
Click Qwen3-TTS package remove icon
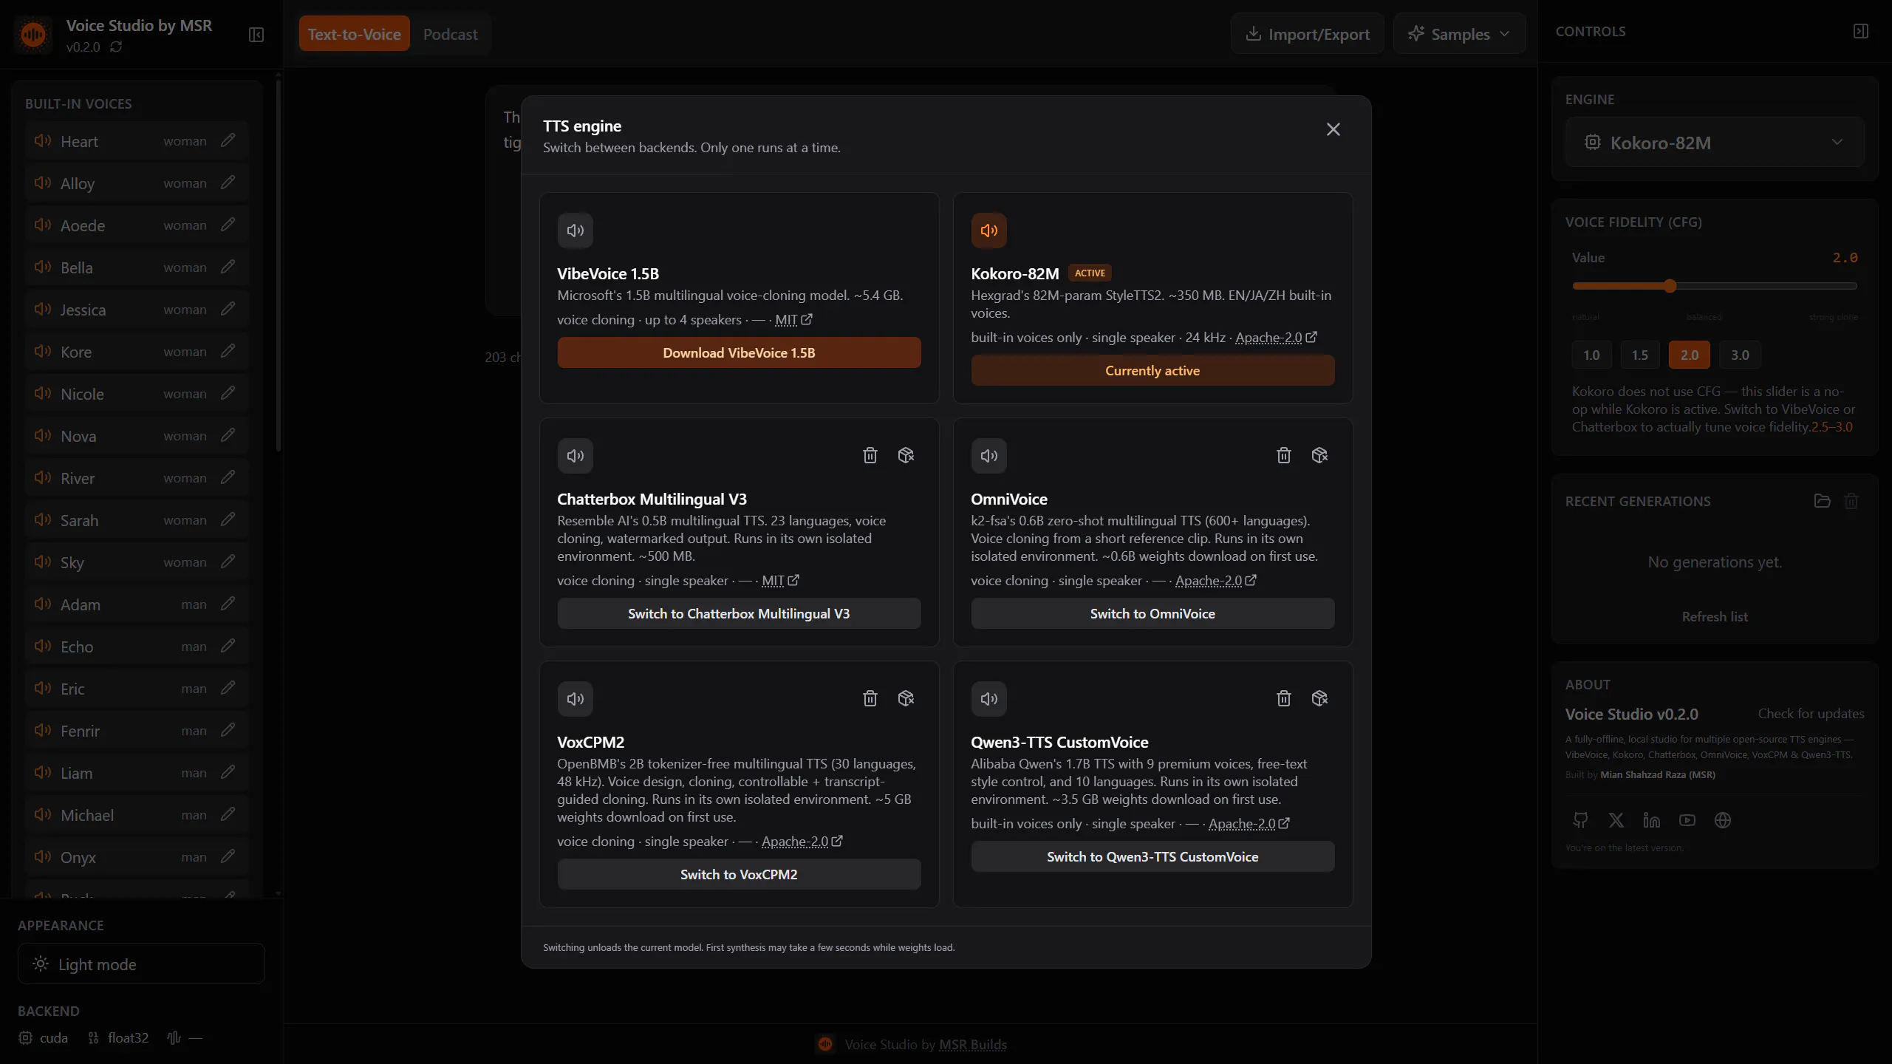[1319, 698]
